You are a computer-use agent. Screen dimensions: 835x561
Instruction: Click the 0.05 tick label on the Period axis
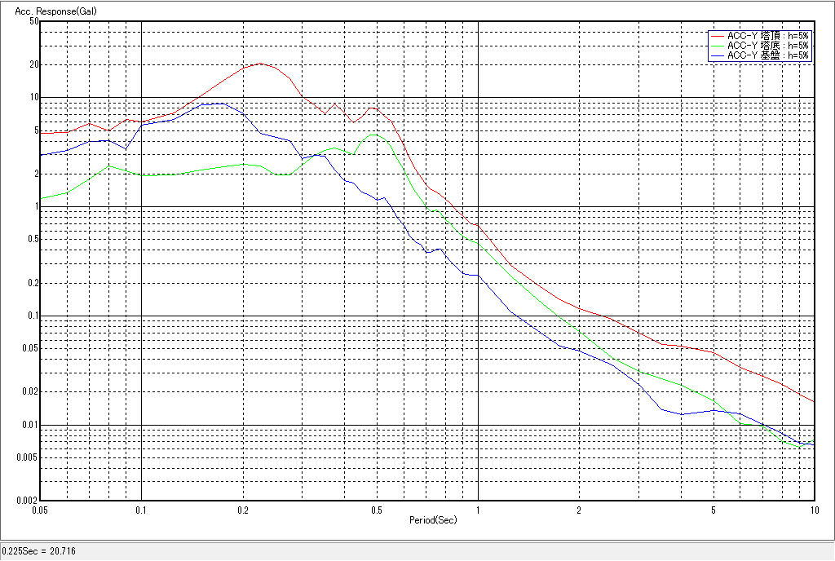40,510
